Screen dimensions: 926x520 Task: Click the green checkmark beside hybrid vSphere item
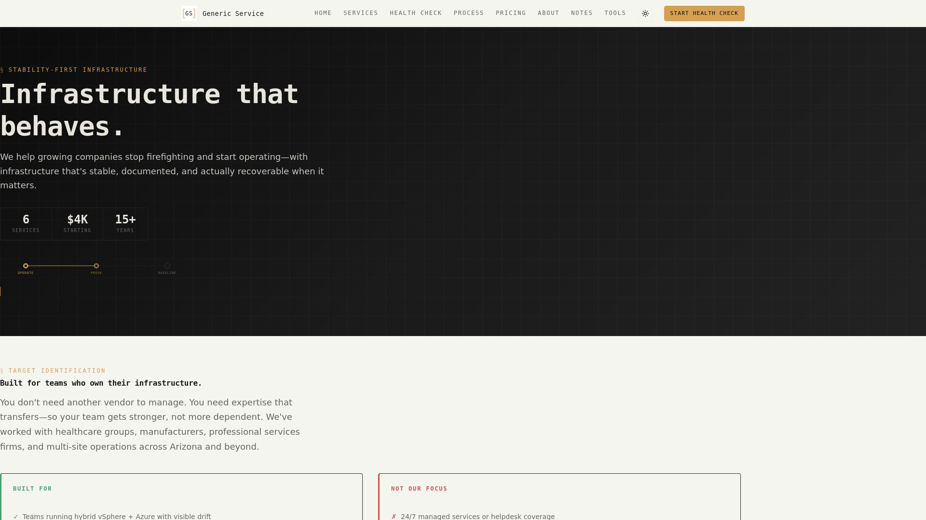pyautogui.click(x=16, y=517)
